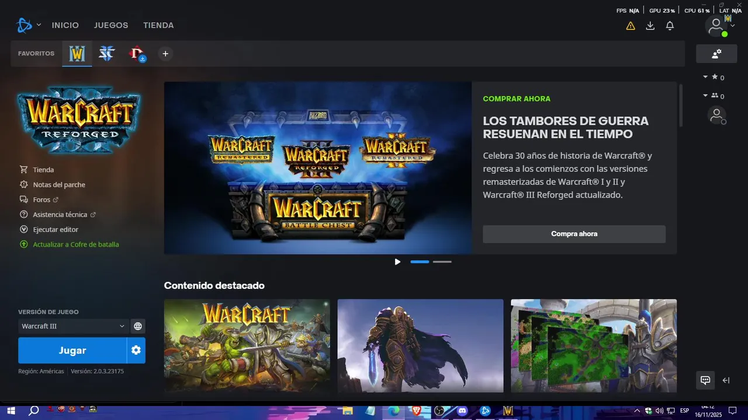Open the Warcraft orc featured thumbnail
The height and width of the screenshot is (420, 748).
[x=247, y=346]
